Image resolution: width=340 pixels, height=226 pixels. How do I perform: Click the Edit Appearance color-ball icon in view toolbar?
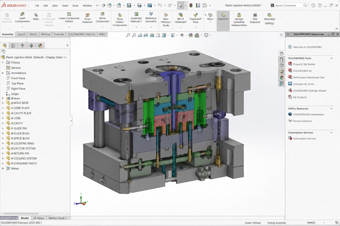pos(190,35)
